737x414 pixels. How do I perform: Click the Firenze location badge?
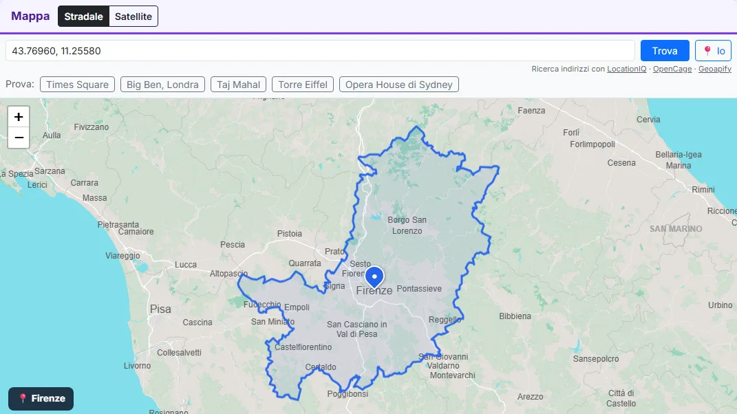41,398
